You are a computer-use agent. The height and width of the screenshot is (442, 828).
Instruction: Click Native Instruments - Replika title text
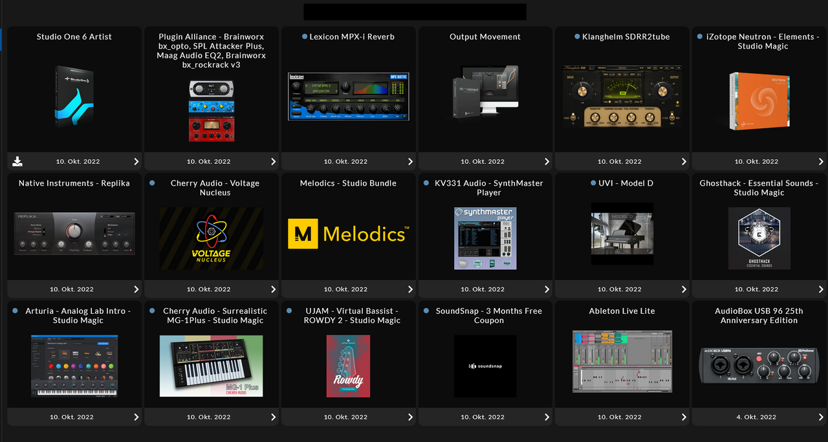[74, 183]
